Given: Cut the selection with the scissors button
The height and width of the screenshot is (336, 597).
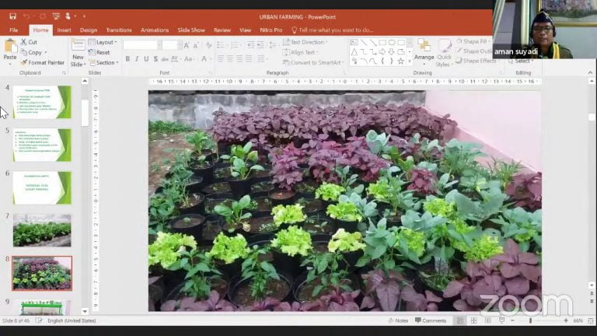Looking at the screenshot, I should click(x=30, y=42).
